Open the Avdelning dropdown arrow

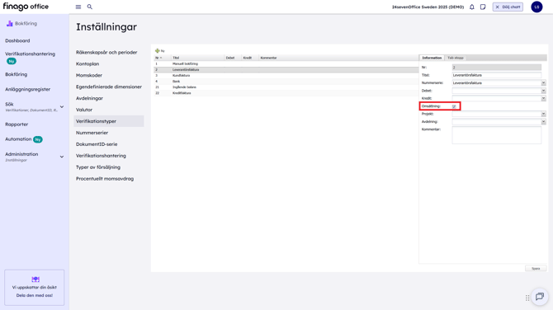pos(543,121)
